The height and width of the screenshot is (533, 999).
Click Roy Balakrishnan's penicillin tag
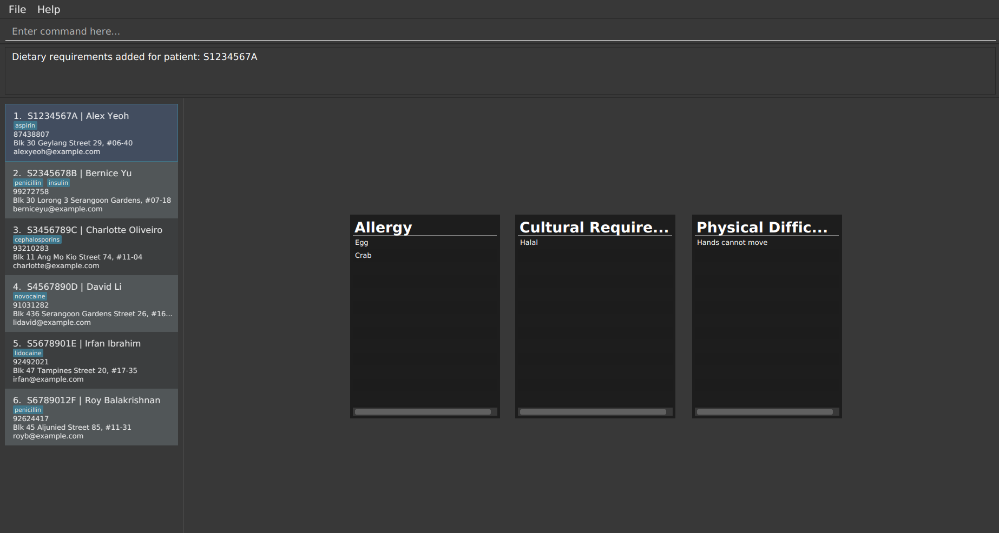(x=28, y=410)
